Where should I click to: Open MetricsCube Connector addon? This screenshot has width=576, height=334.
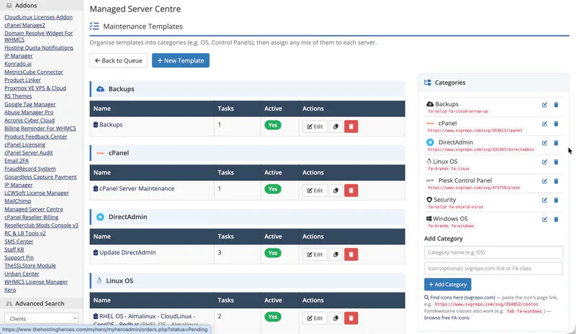(34, 72)
